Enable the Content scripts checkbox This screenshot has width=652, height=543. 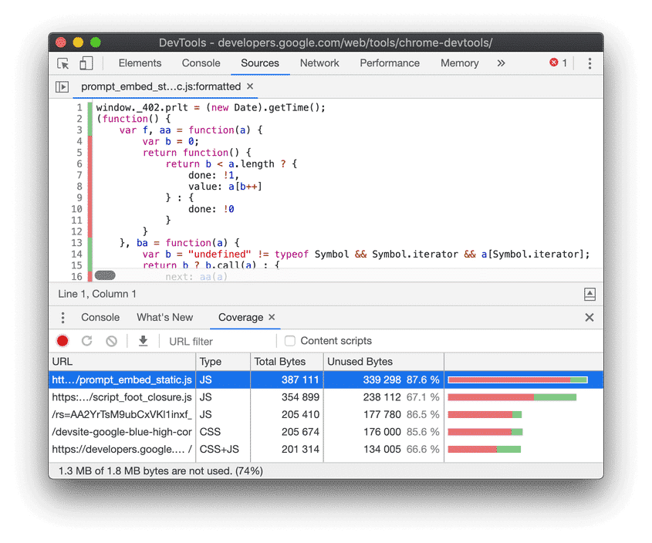tap(289, 340)
